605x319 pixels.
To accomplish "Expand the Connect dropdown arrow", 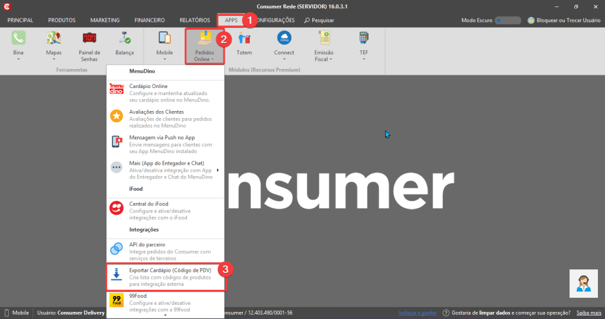I will [284, 59].
